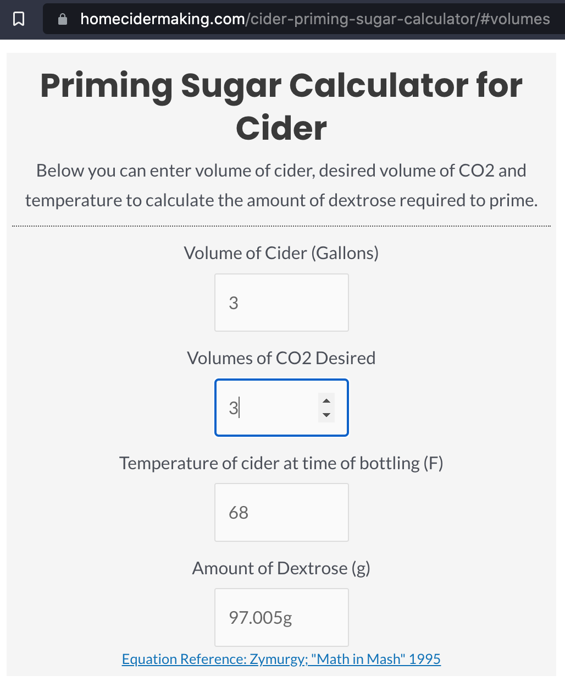Click the #volumes fragment in the URL
This screenshot has height=681, width=565.
514,19
